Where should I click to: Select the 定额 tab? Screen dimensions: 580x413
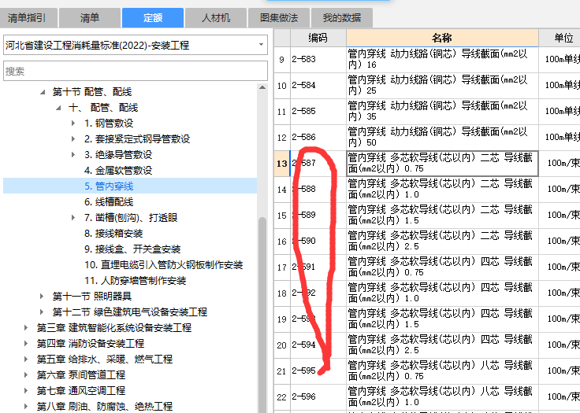(153, 18)
